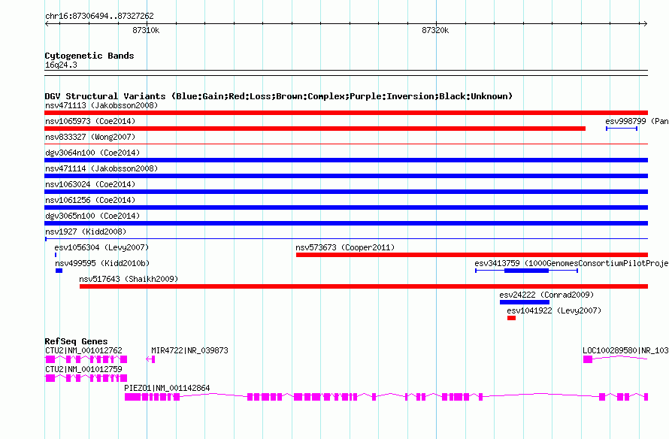This screenshot has width=669, height=439.
Task: Click the esv1056304 (Levy2007) label
Action: [x=101, y=247]
